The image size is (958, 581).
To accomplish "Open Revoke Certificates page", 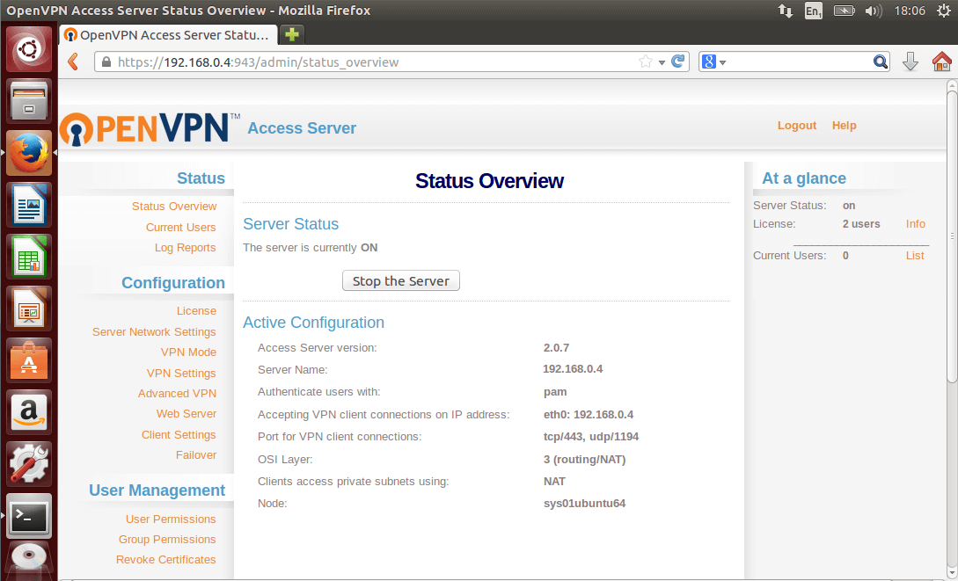I will [x=165, y=560].
